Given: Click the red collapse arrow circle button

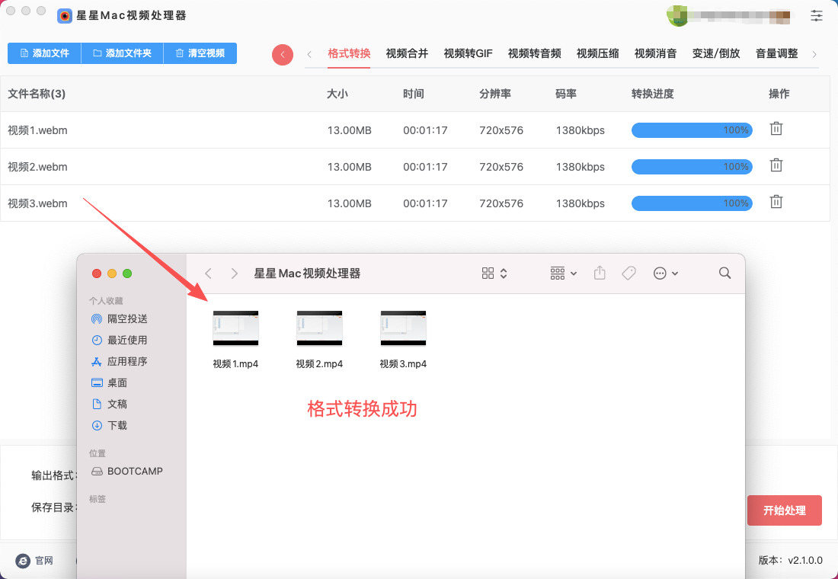Looking at the screenshot, I should pyautogui.click(x=282, y=55).
